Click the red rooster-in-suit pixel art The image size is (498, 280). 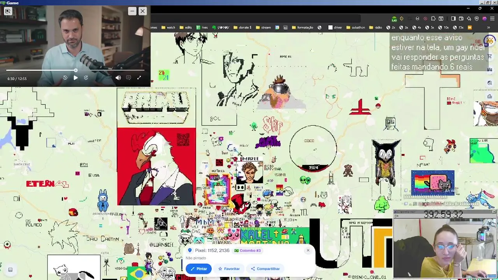[156, 166]
